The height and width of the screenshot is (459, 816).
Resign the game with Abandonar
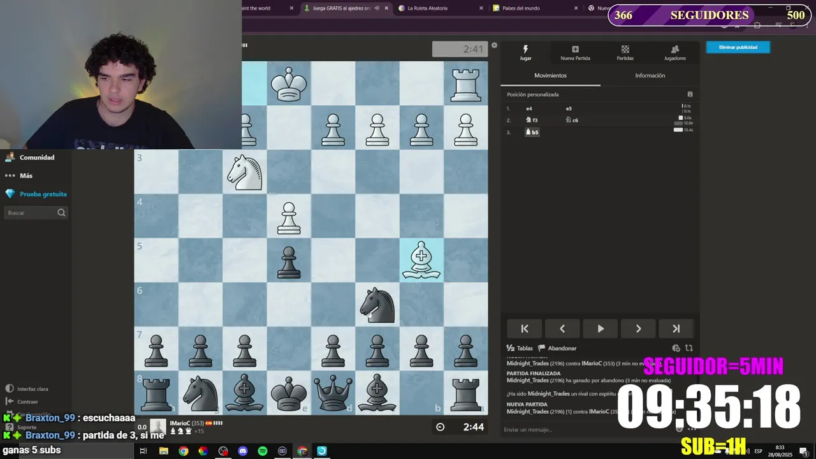557,348
